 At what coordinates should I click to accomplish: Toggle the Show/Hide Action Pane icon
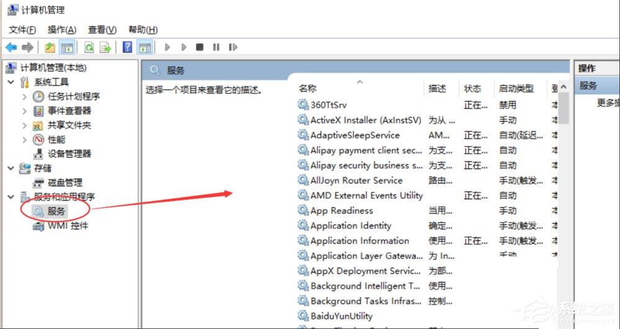coord(145,48)
